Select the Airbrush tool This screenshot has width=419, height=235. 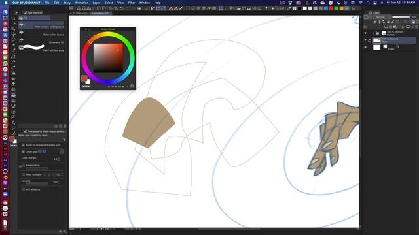(x=13, y=73)
